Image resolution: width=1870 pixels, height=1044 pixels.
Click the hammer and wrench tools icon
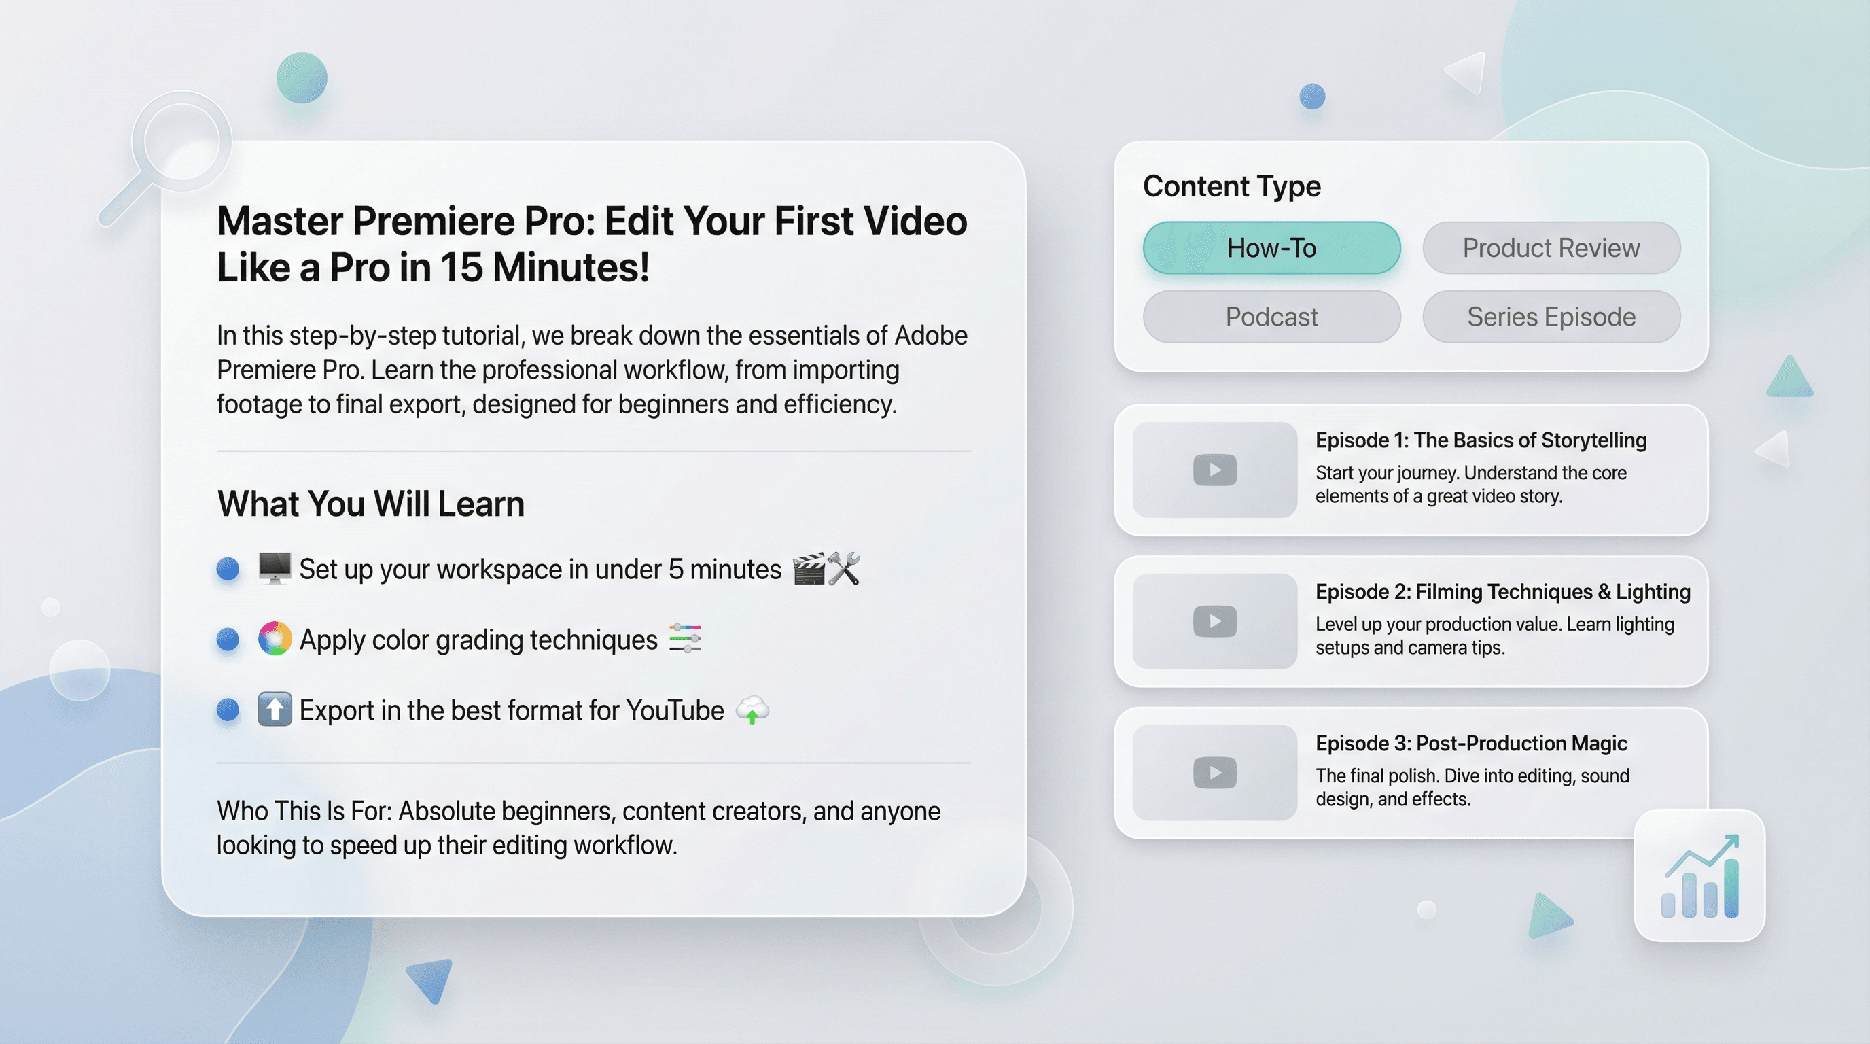(843, 568)
